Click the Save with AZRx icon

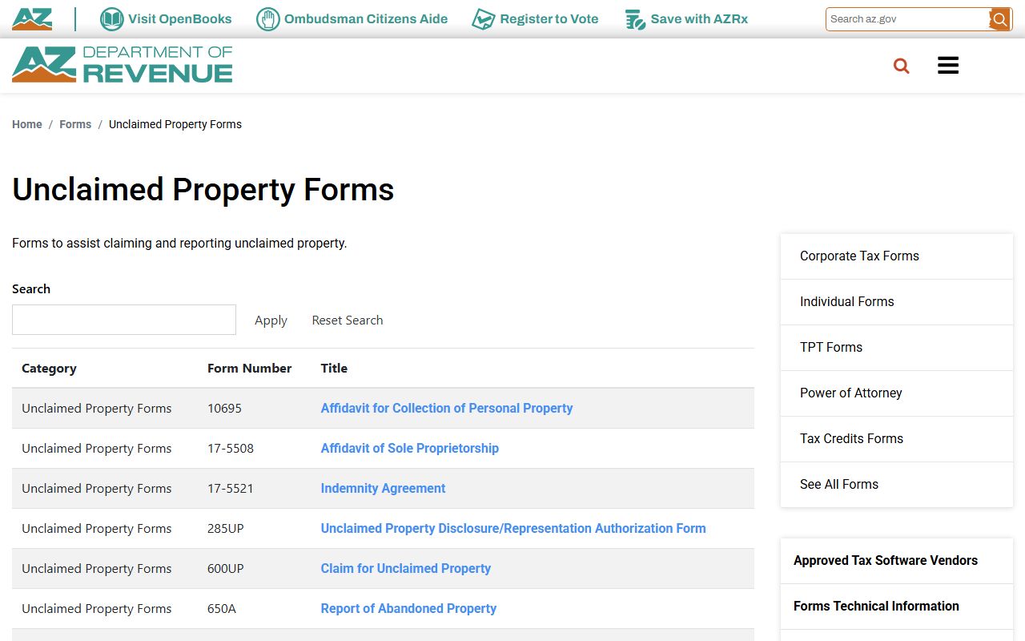[x=635, y=19]
